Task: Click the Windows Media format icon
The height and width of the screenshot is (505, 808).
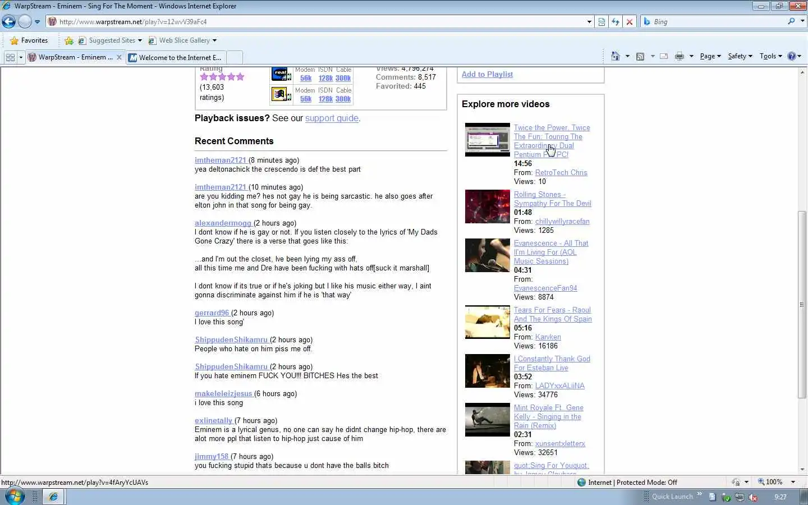Action: click(x=281, y=94)
